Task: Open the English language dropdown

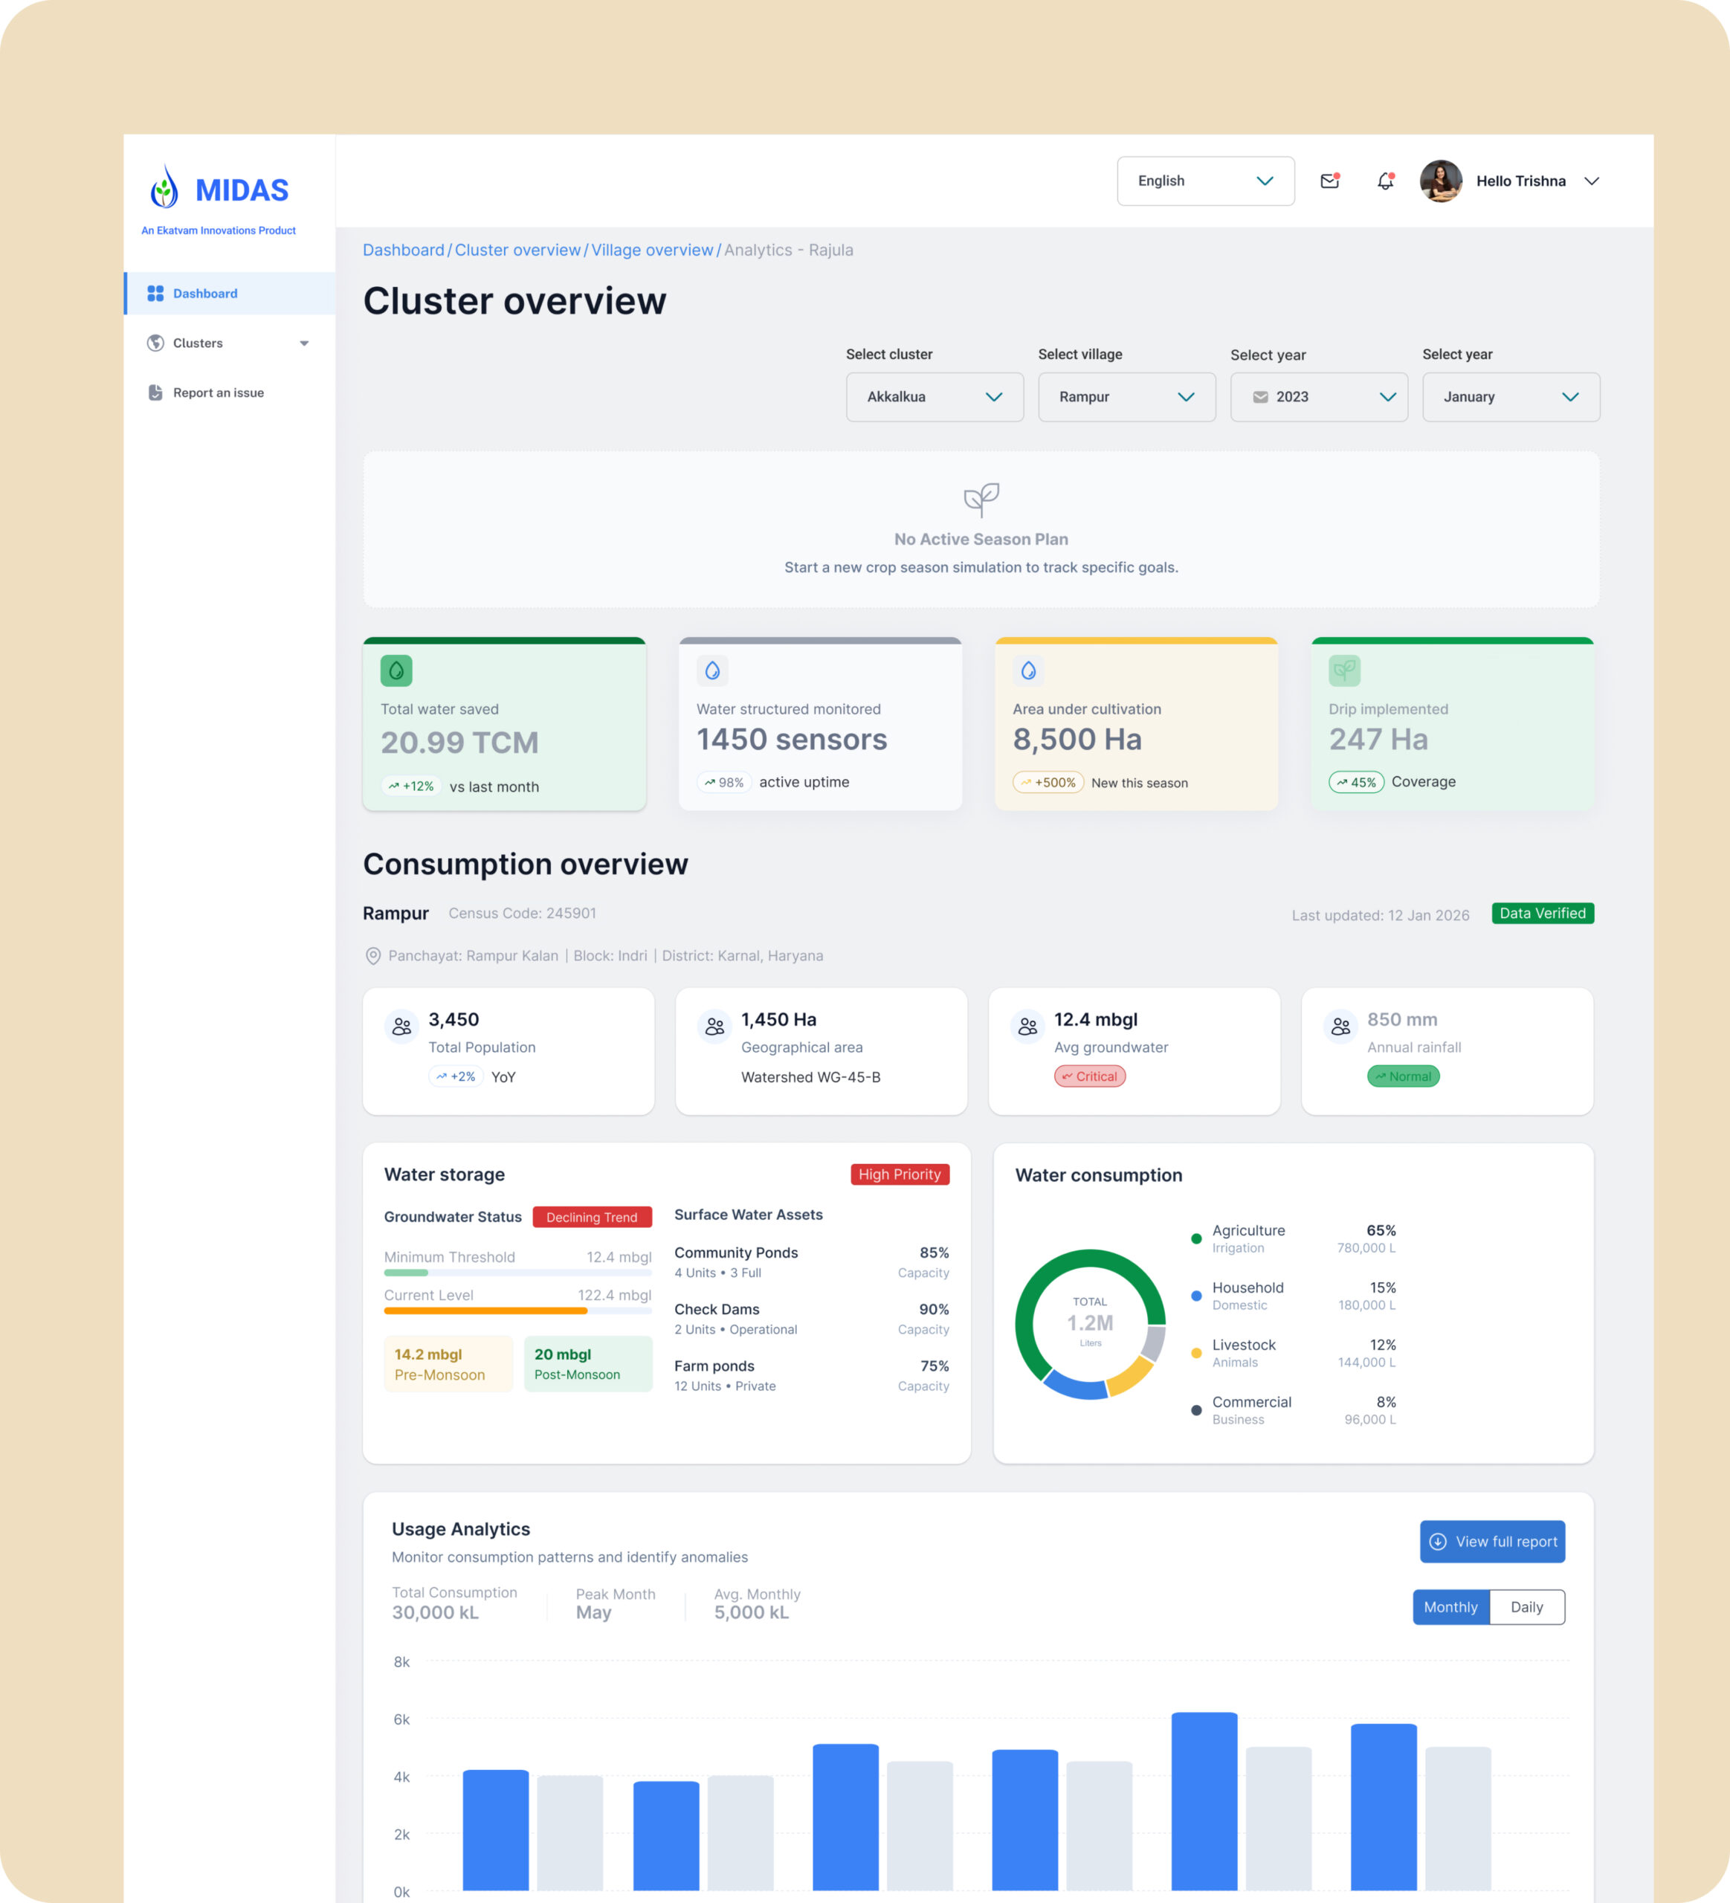Action: [x=1204, y=181]
